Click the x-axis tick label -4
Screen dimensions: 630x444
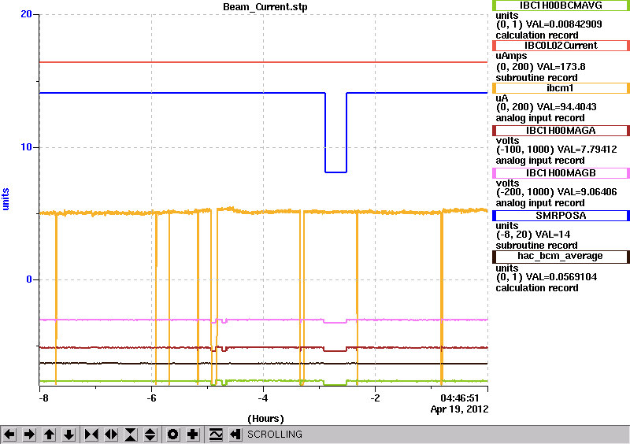coord(263,398)
